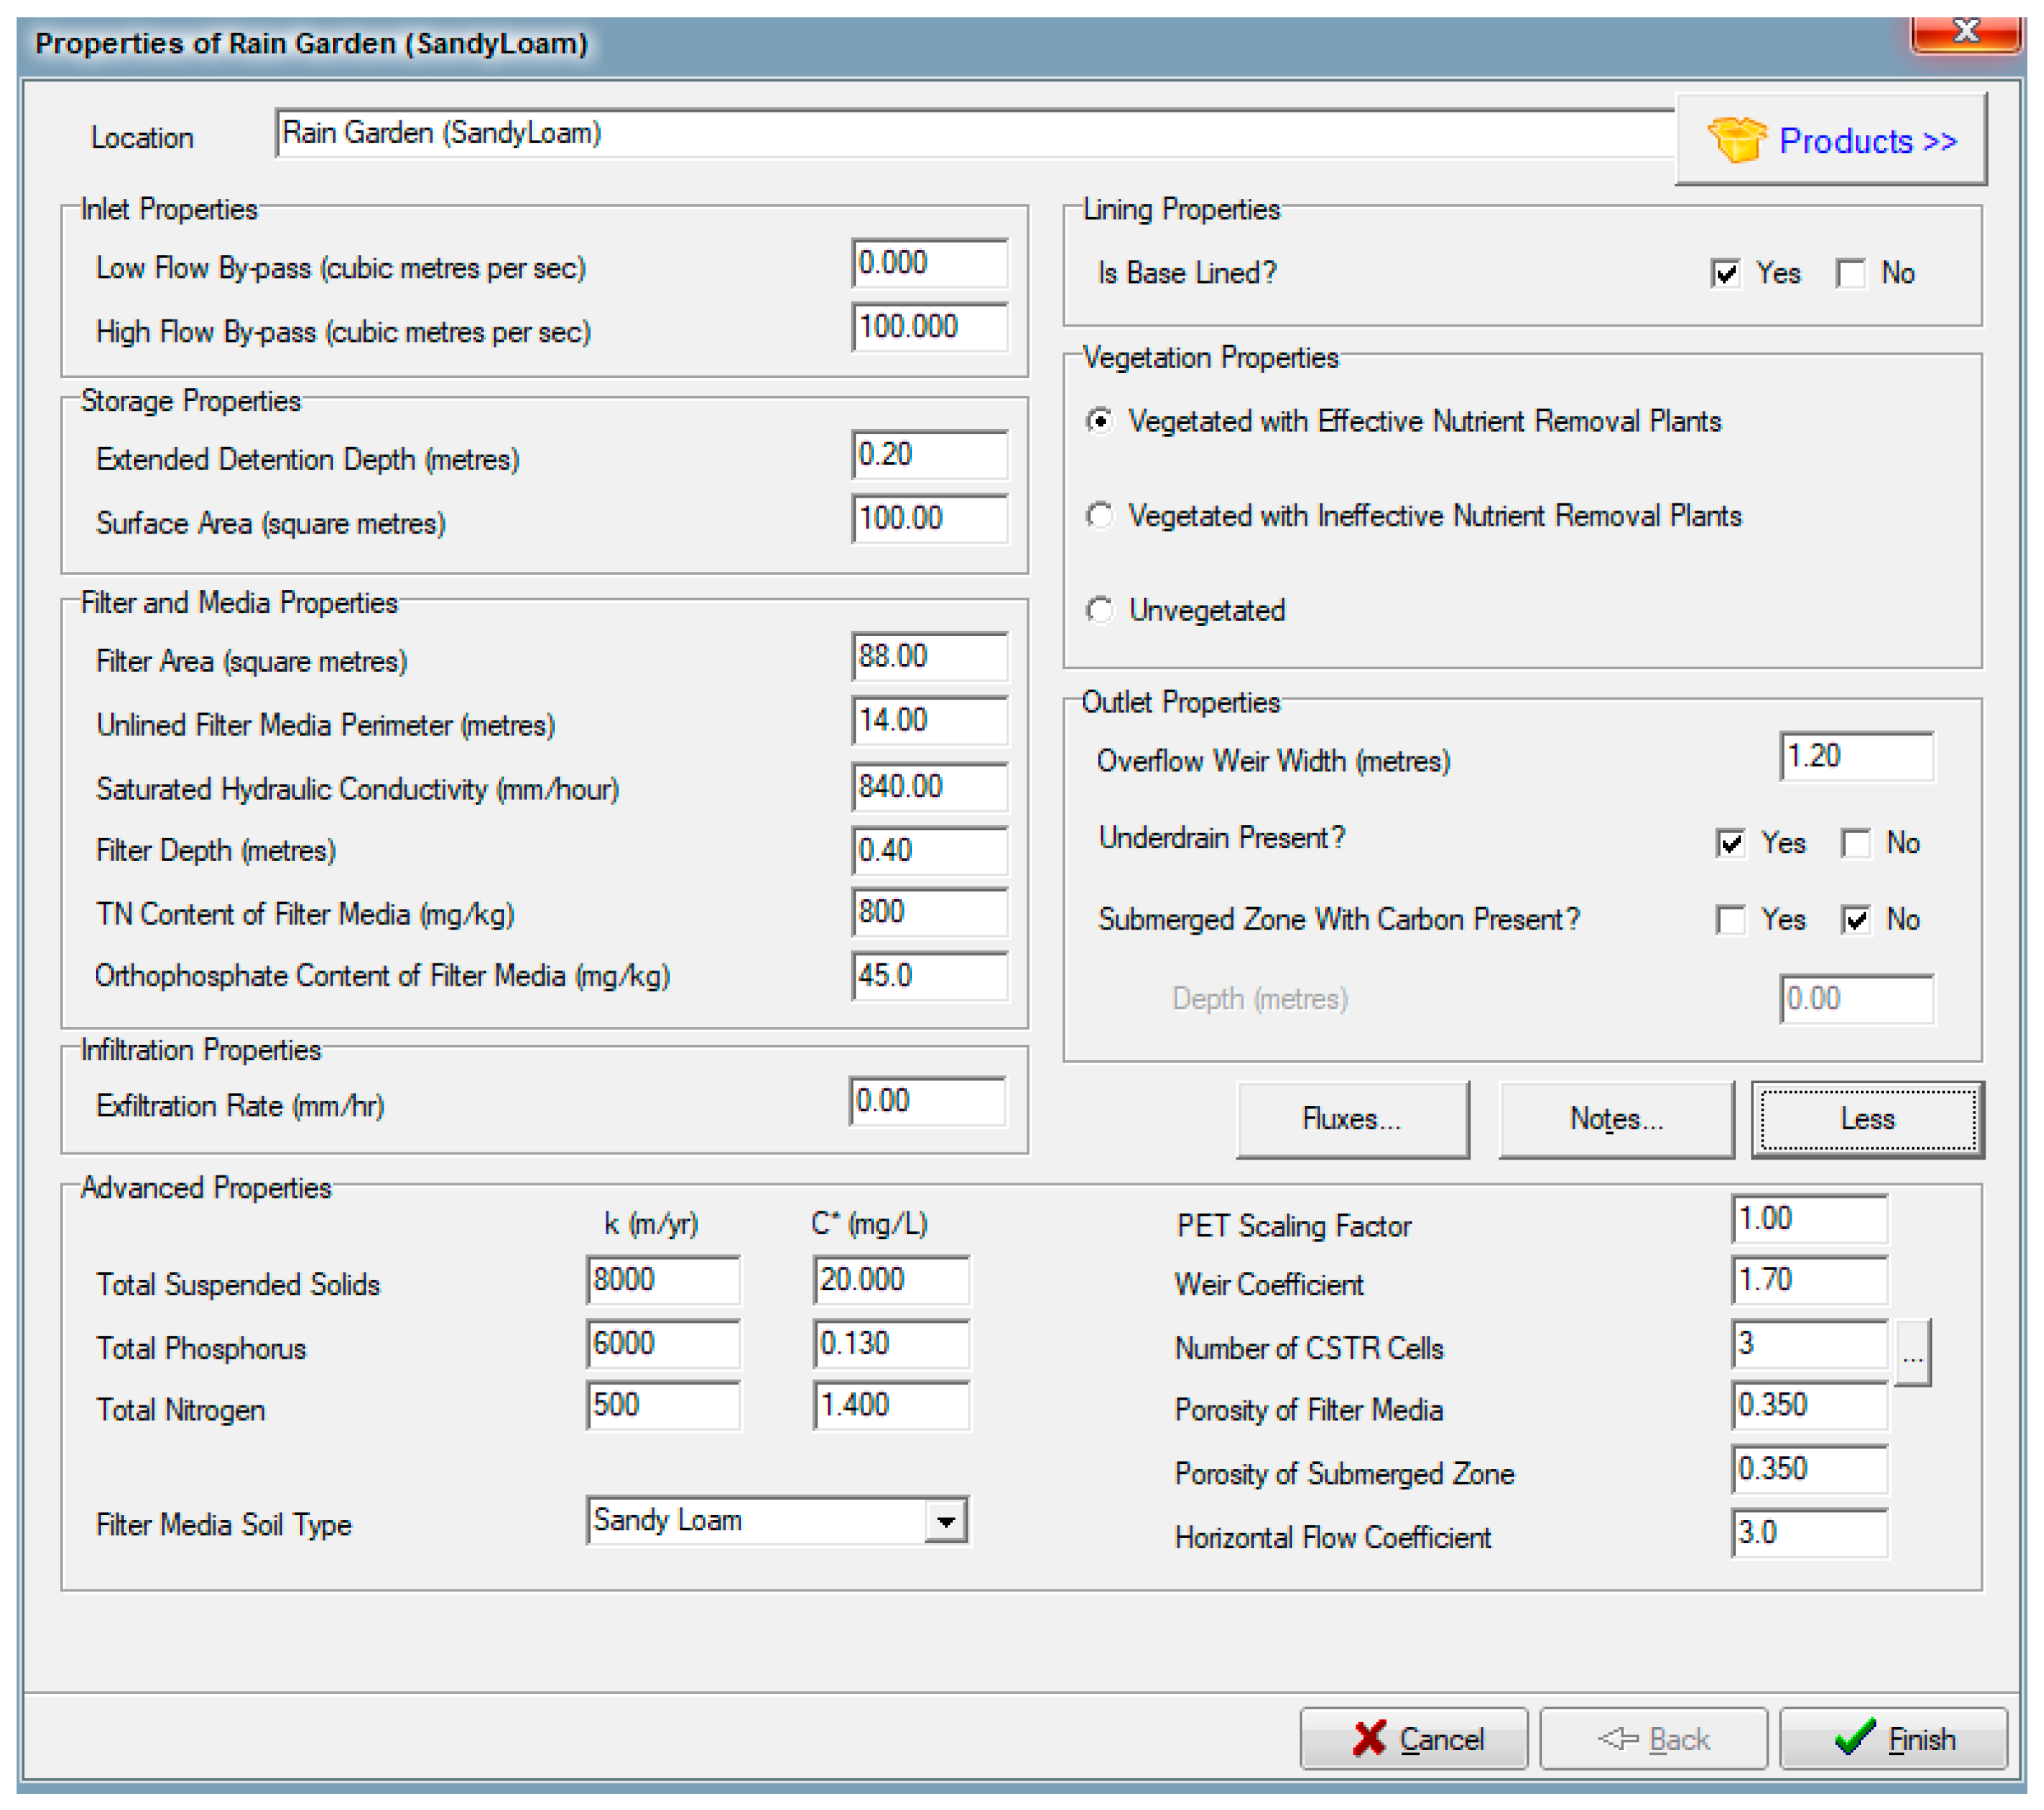Viewport: 2044px width, 1810px height.
Task: Uncheck Yes for Underdrain Present
Action: click(x=1730, y=843)
